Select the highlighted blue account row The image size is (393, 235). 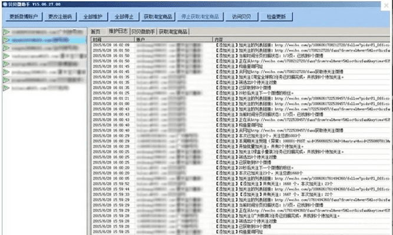tap(45, 40)
